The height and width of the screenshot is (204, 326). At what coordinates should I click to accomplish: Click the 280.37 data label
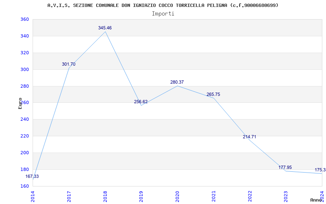(x=177, y=82)
